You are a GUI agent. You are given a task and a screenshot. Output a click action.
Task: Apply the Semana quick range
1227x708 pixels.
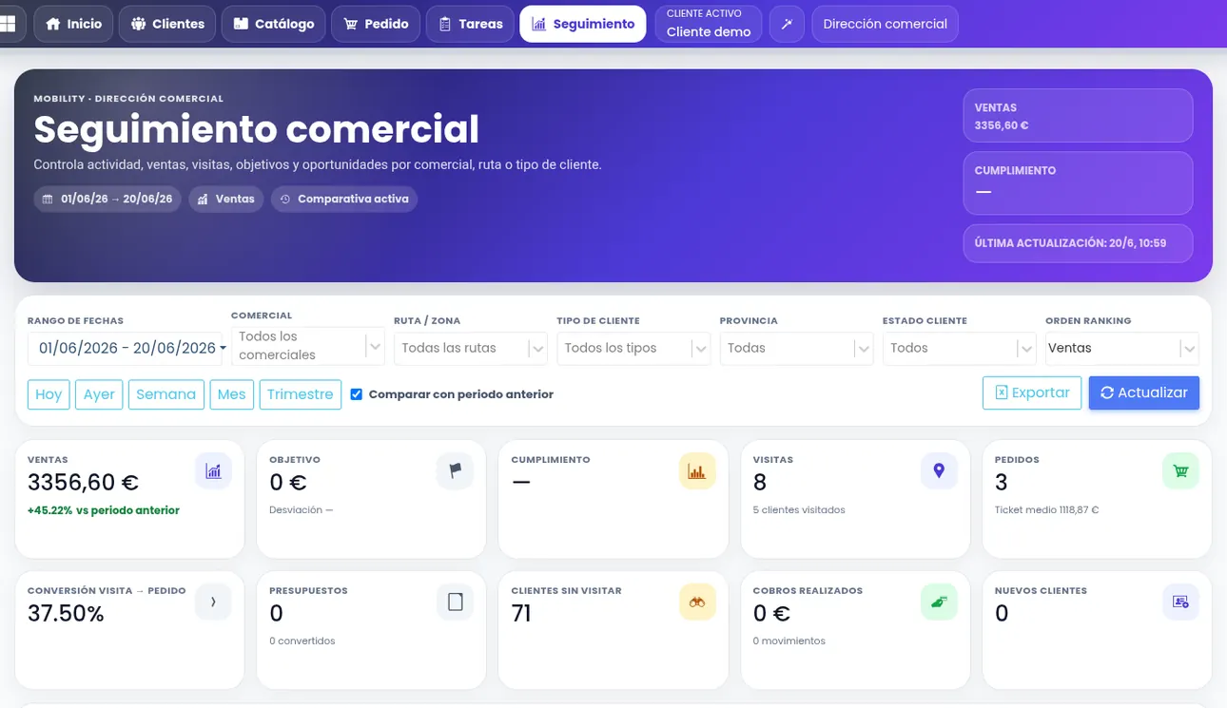pyautogui.click(x=166, y=394)
